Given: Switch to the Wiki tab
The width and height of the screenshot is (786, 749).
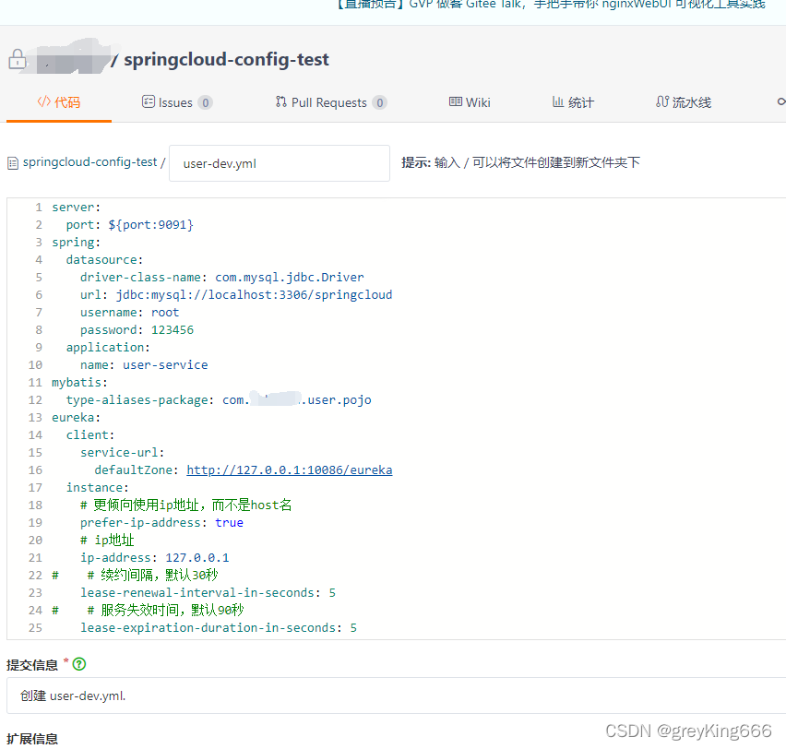Looking at the screenshot, I should 470,102.
